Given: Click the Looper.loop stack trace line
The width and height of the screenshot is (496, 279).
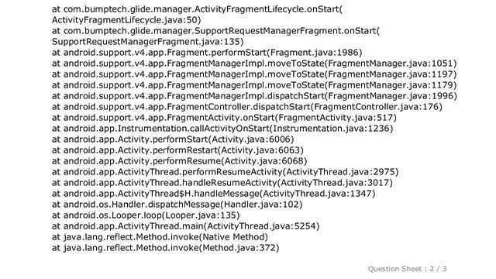Looking at the screenshot, I should [x=146, y=215].
